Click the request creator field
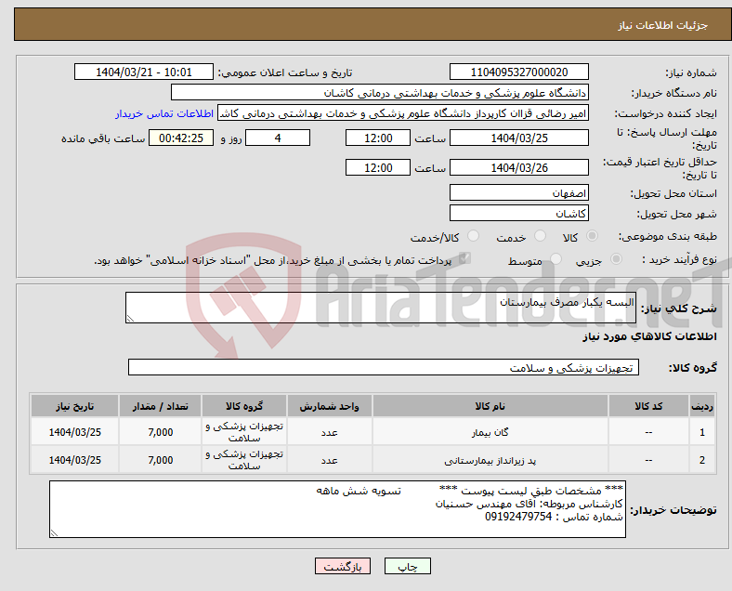 (x=403, y=113)
